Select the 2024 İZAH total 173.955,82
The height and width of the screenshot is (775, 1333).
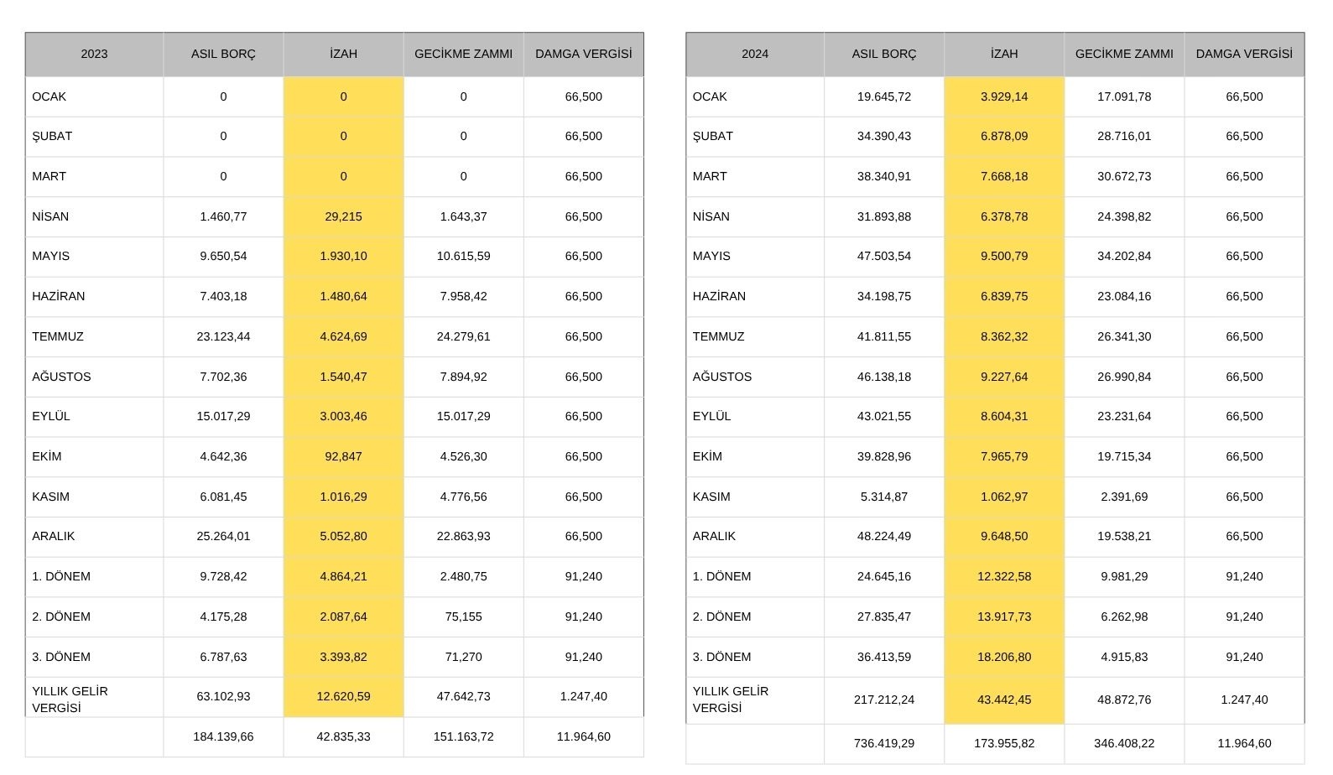pyautogui.click(x=1004, y=743)
